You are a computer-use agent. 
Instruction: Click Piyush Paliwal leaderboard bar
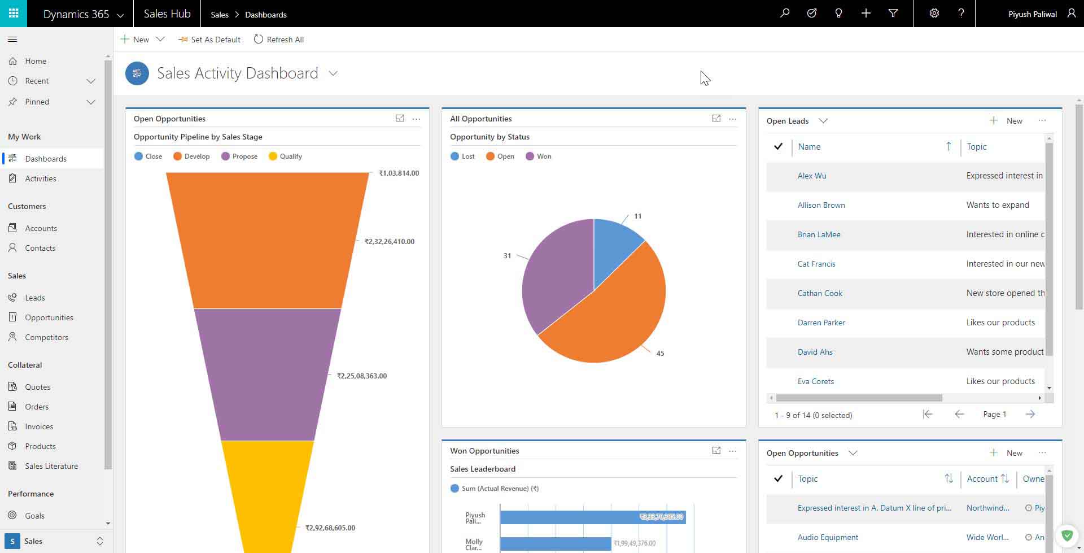point(593,517)
